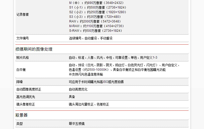Click the S-RAW 约500万像素 line
The height and width of the screenshot is (129, 204).
(96, 31)
